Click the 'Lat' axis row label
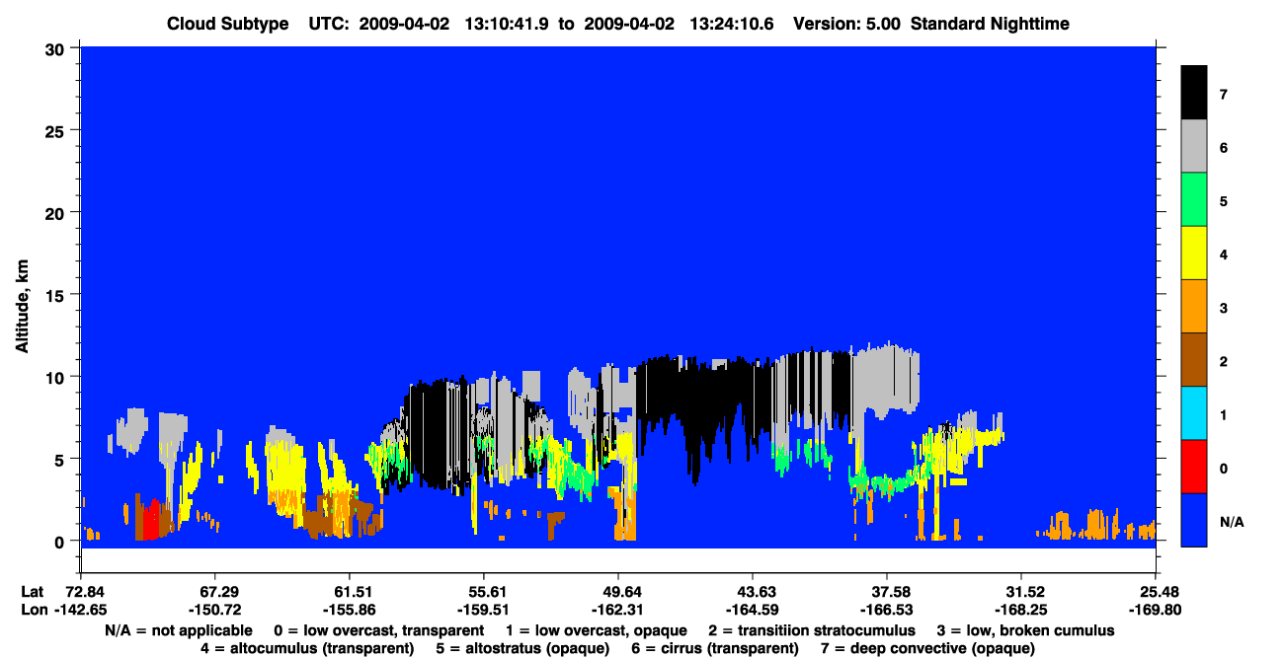The width and height of the screenshot is (1284, 658). coord(33,592)
